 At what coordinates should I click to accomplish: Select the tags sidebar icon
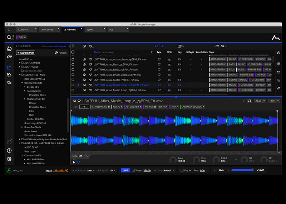click(x=9, y=75)
